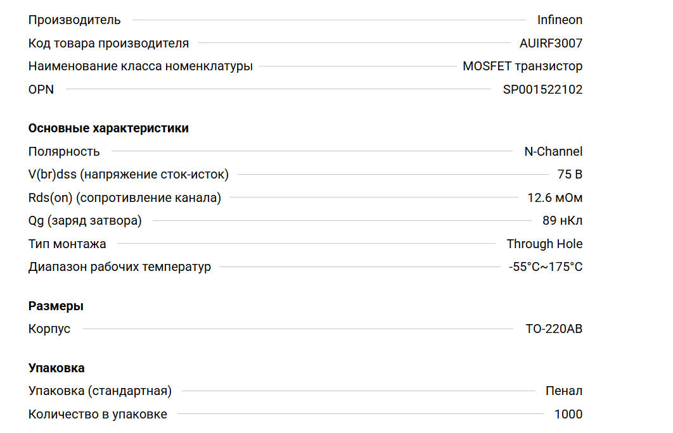Click the -55°C~175°C temperature range
This screenshot has height=433, width=673.
(x=545, y=267)
